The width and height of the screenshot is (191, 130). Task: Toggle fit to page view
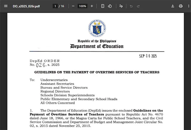coord(103,6)
